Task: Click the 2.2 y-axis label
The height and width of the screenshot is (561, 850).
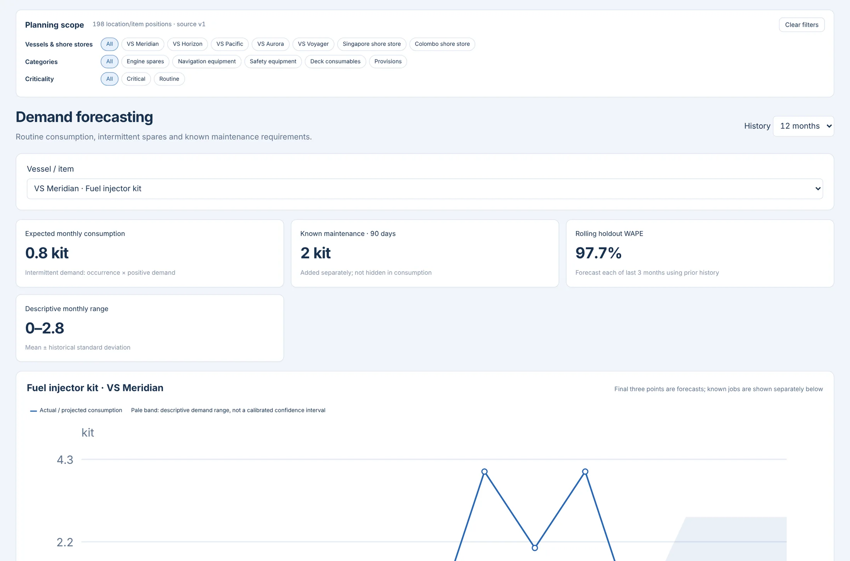Action: [65, 542]
